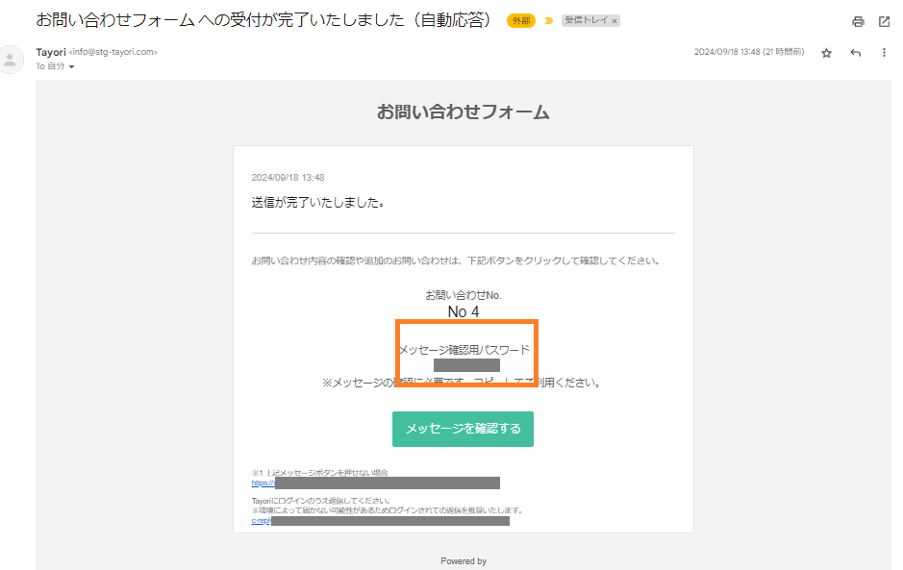Expand recipient details arrow next to To 自分
This screenshot has width=903, height=570.
coord(71,66)
